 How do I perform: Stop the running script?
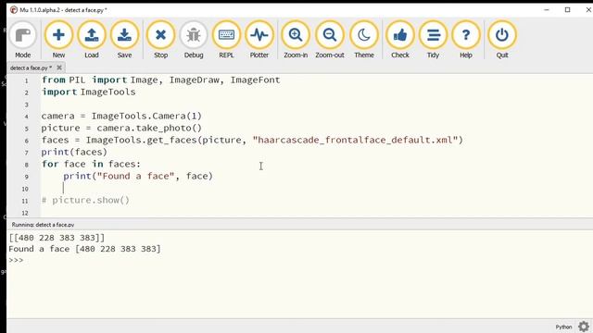tap(160, 40)
